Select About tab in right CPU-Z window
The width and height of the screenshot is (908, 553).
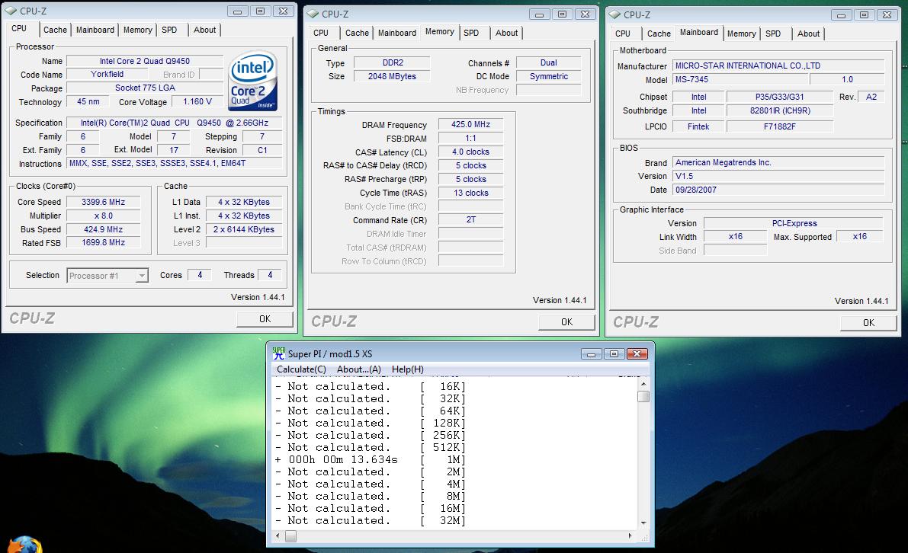coord(808,34)
